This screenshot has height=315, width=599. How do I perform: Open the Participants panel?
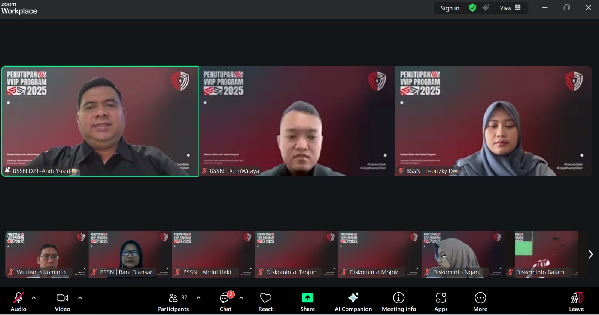pos(173,301)
